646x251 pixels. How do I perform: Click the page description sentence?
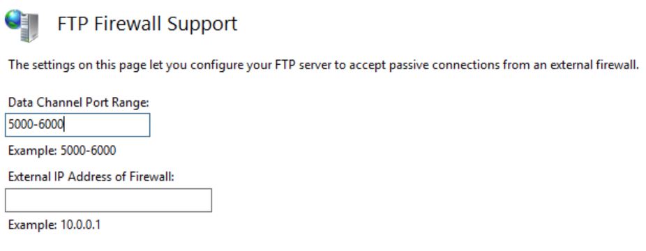point(324,65)
